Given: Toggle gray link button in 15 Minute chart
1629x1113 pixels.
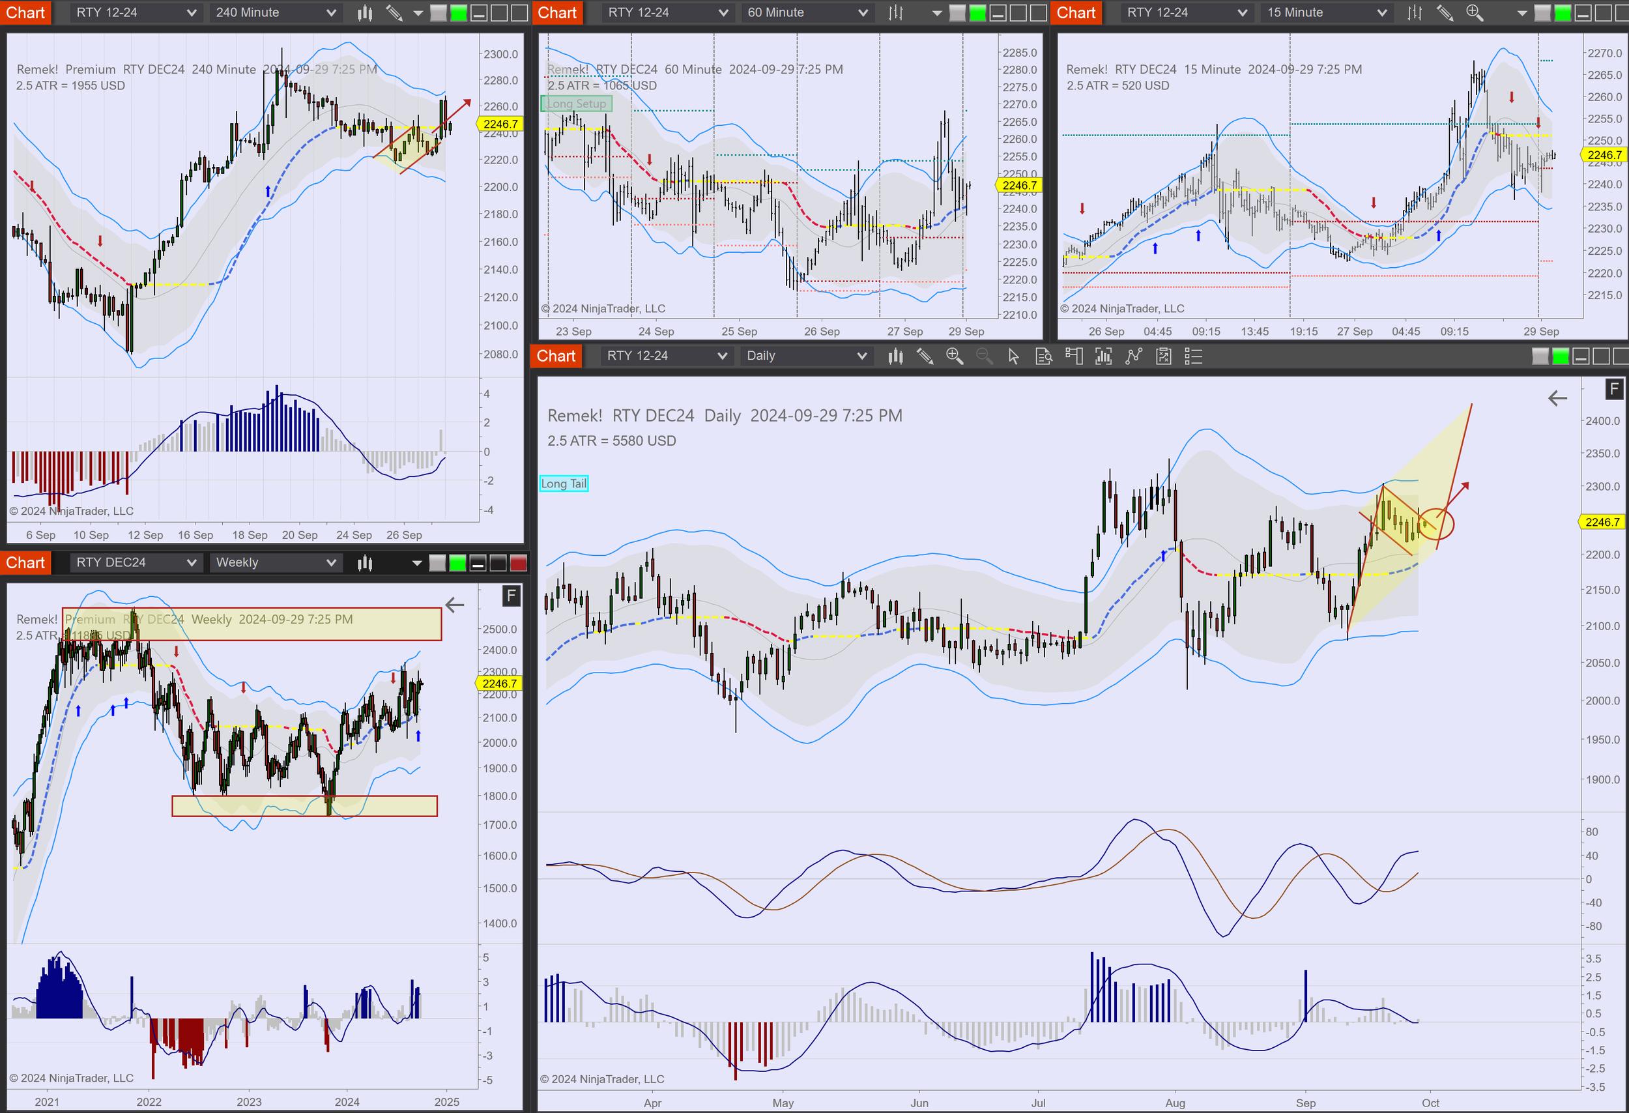Looking at the screenshot, I should pos(1542,12).
